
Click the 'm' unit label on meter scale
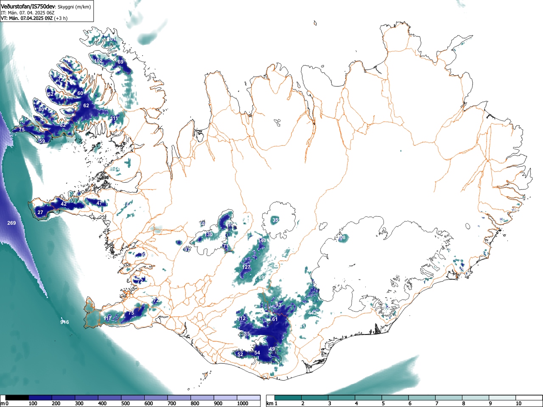(3, 404)
